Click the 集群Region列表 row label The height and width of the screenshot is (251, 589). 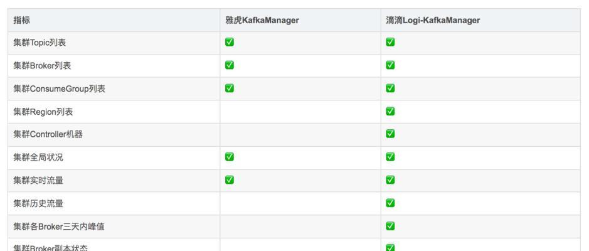pyautogui.click(x=43, y=112)
